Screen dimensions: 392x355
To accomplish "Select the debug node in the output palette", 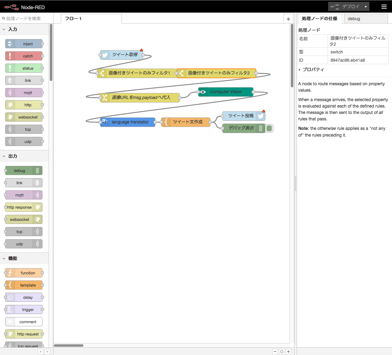I will coord(24,170).
